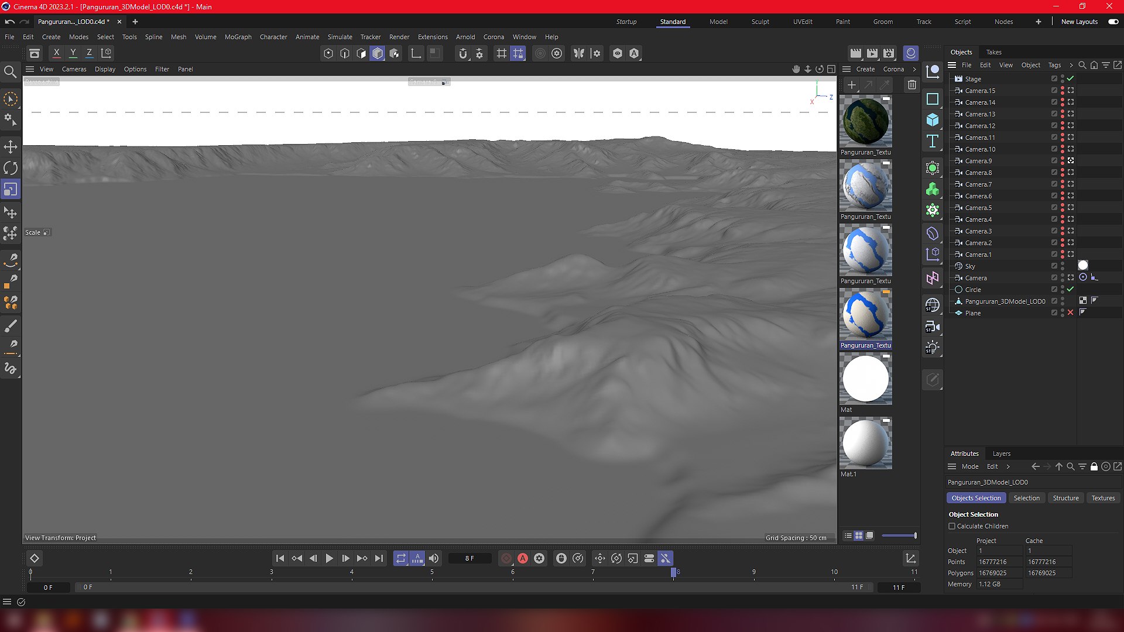Add a Camera object from palette

(933, 327)
